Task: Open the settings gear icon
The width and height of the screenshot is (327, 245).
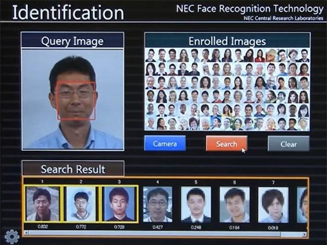Action: 12,237
